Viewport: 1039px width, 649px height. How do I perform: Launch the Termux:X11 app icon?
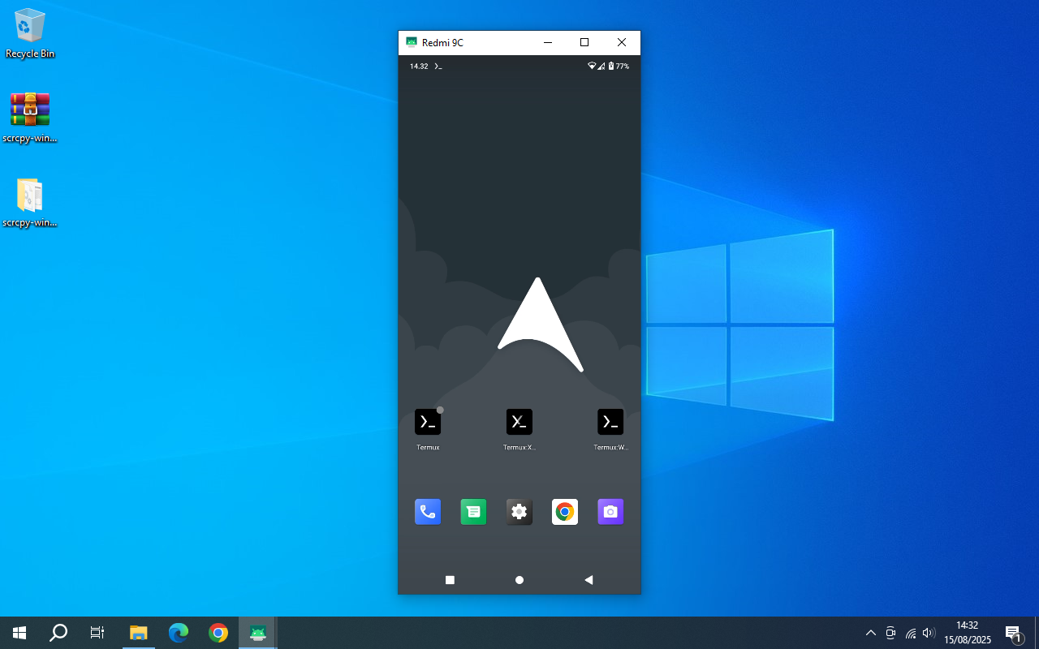tap(519, 422)
